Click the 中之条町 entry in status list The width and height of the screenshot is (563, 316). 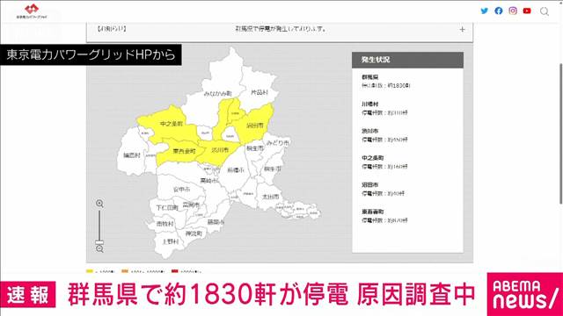[x=384, y=162]
